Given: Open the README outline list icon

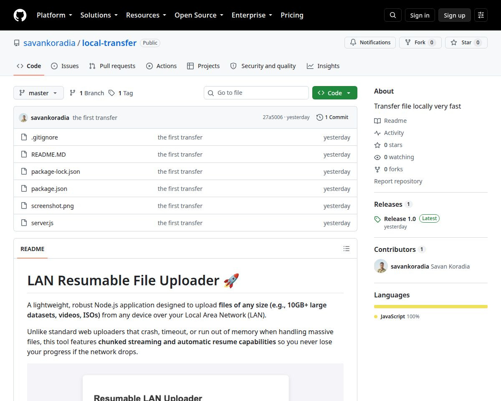Looking at the screenshot, I should tap(347, 249).
